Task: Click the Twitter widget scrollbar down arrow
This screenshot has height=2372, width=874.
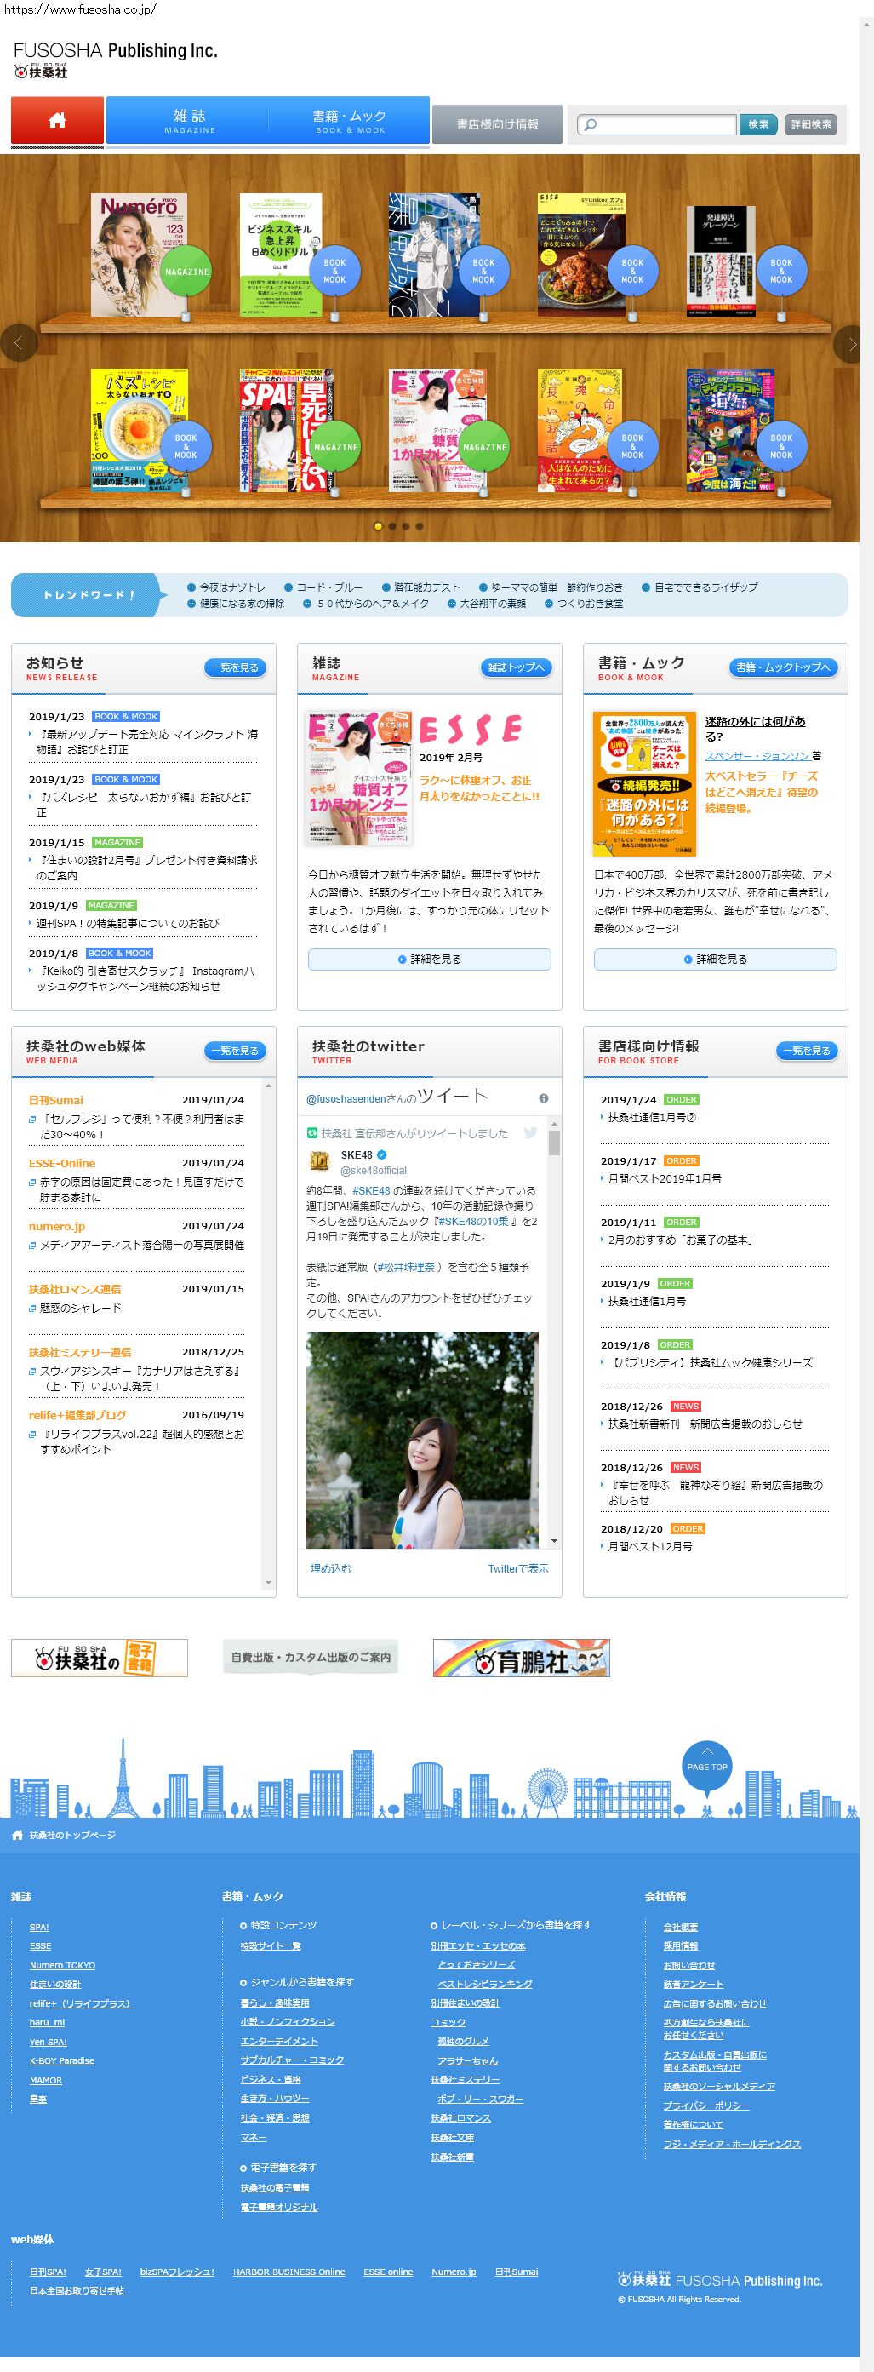Action: tap(555, 1540)
